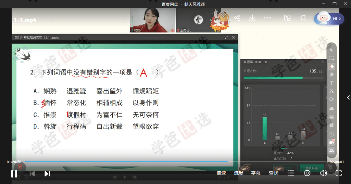Click the share icon in the top bar

[237, 18]
